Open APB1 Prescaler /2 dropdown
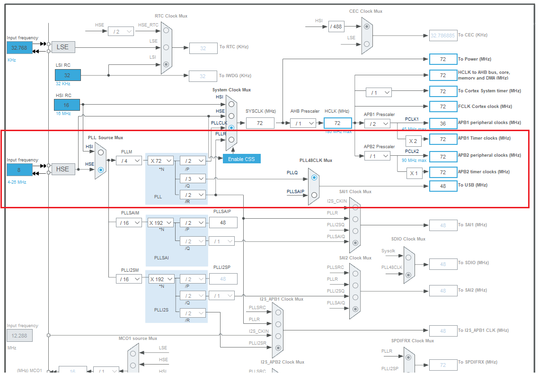This screenshot has height=374, width=539. [x=378, y=124]
